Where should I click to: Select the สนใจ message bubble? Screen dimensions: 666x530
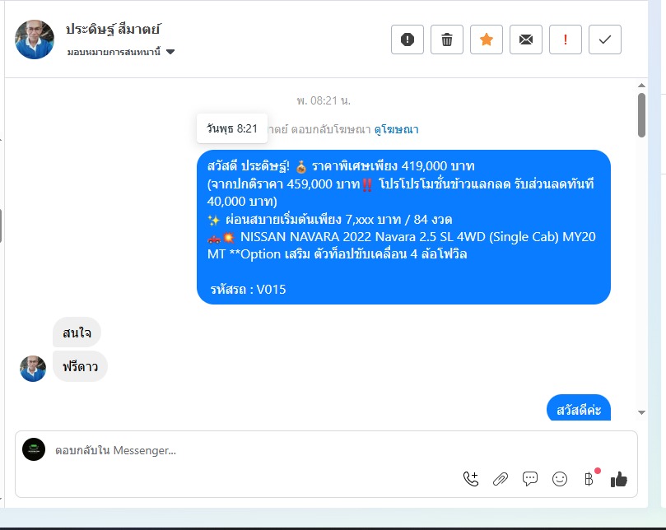pyautogui.click(x=77, y=332)
